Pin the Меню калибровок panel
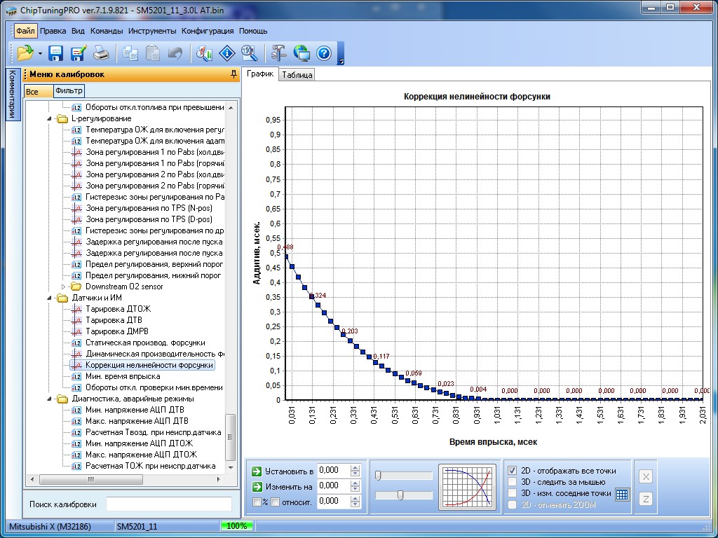 click(x=233, y=74)
